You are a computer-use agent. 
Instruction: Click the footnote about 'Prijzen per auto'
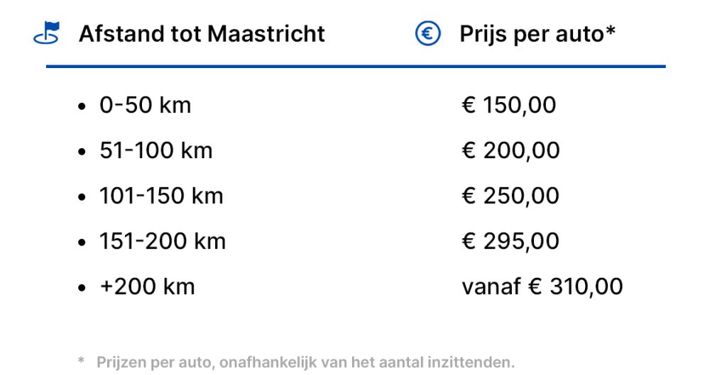pos(305,362)
